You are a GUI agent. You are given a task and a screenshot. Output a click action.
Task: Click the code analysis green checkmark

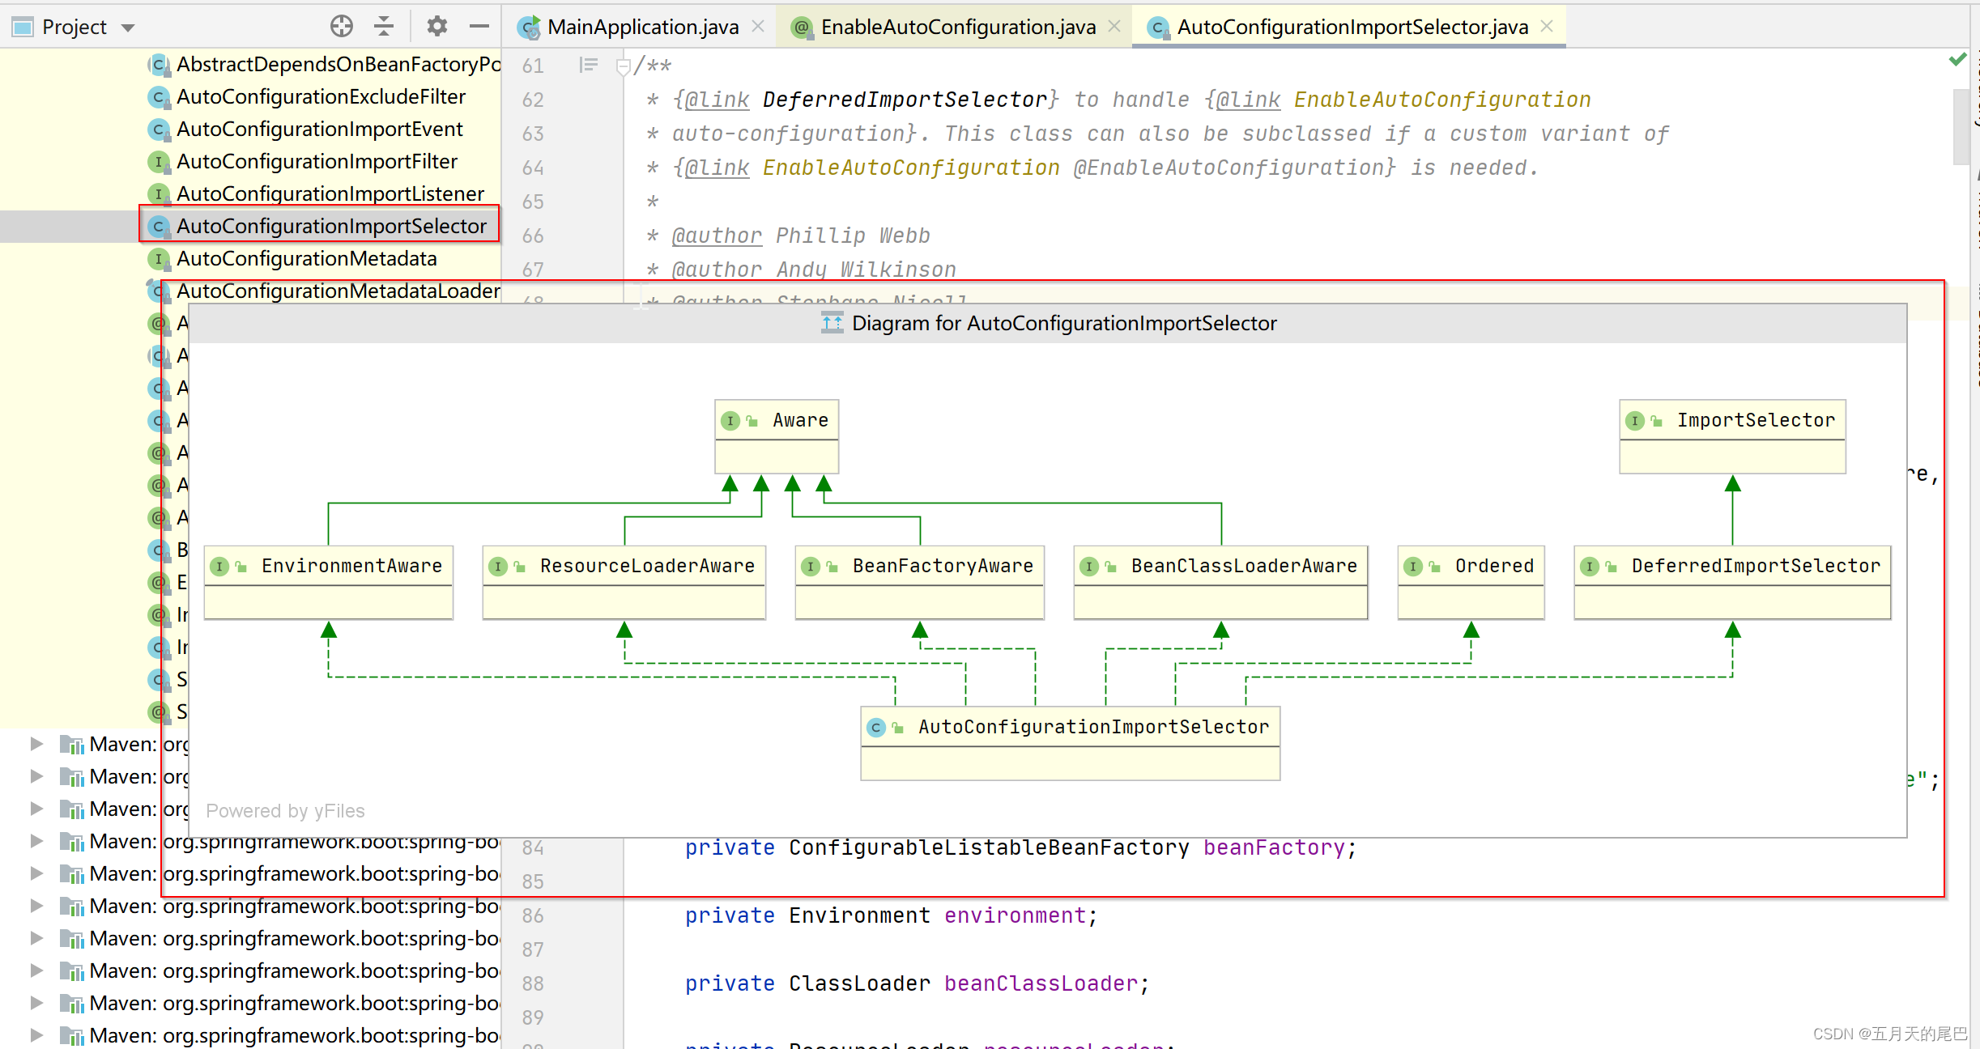click(1957, 60)
